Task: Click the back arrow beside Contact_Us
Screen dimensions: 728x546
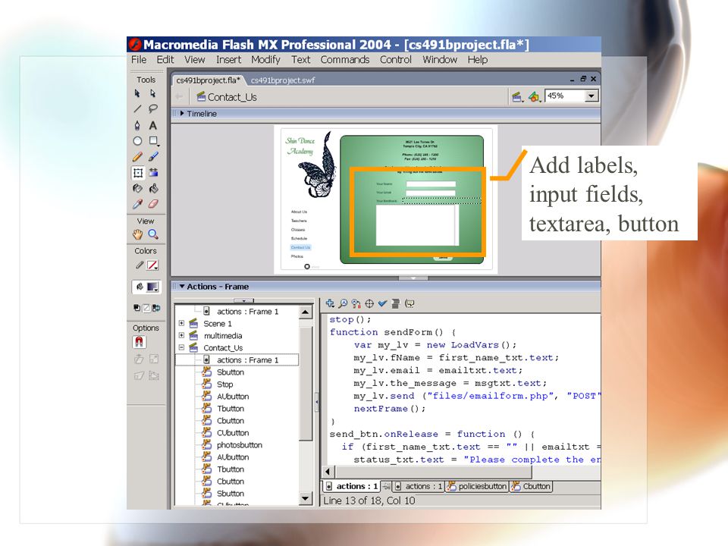Action: pyautogui.click(x=179, y=96)
